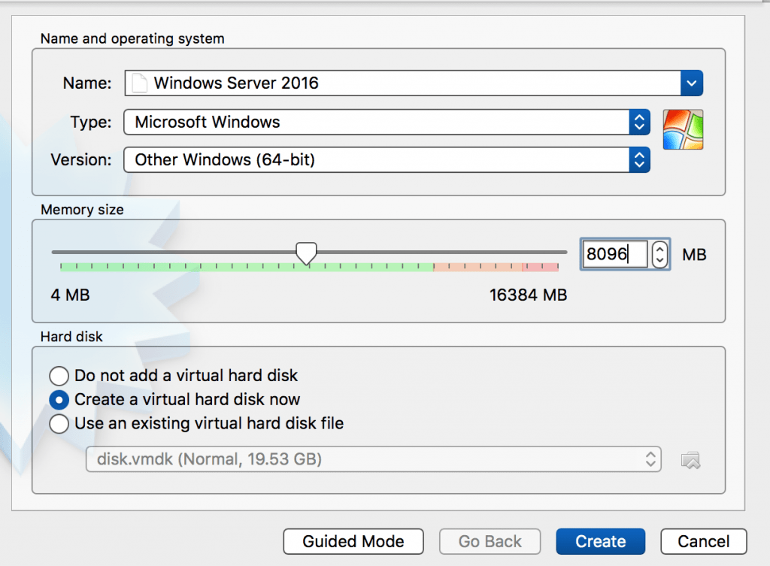
Task: Select Create a virtual hard disk now
Action: click(59, 400)
